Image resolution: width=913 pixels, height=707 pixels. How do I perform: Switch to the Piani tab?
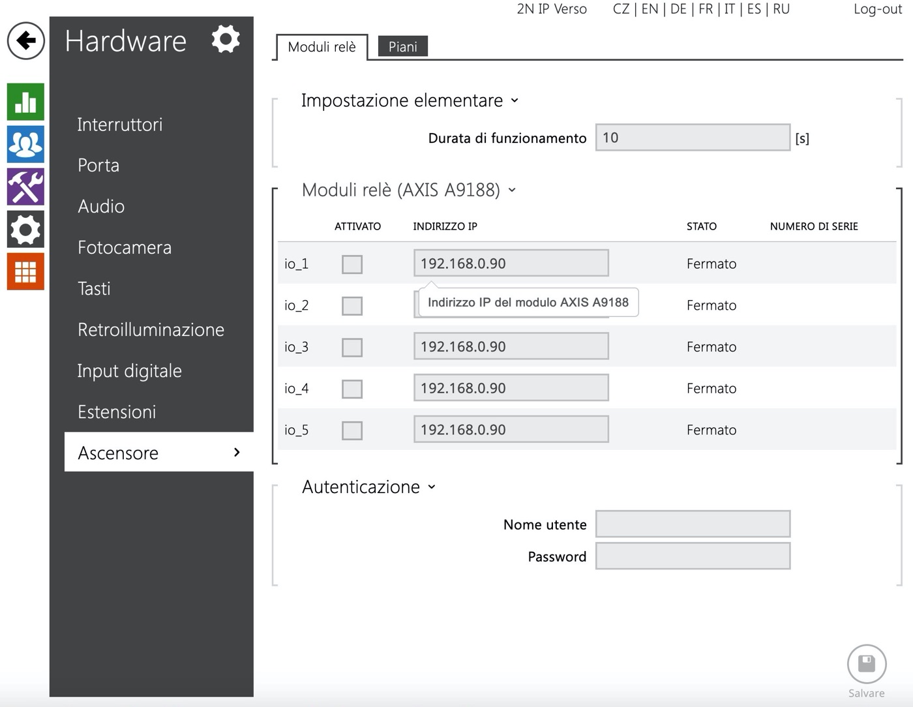click(402, 47)
